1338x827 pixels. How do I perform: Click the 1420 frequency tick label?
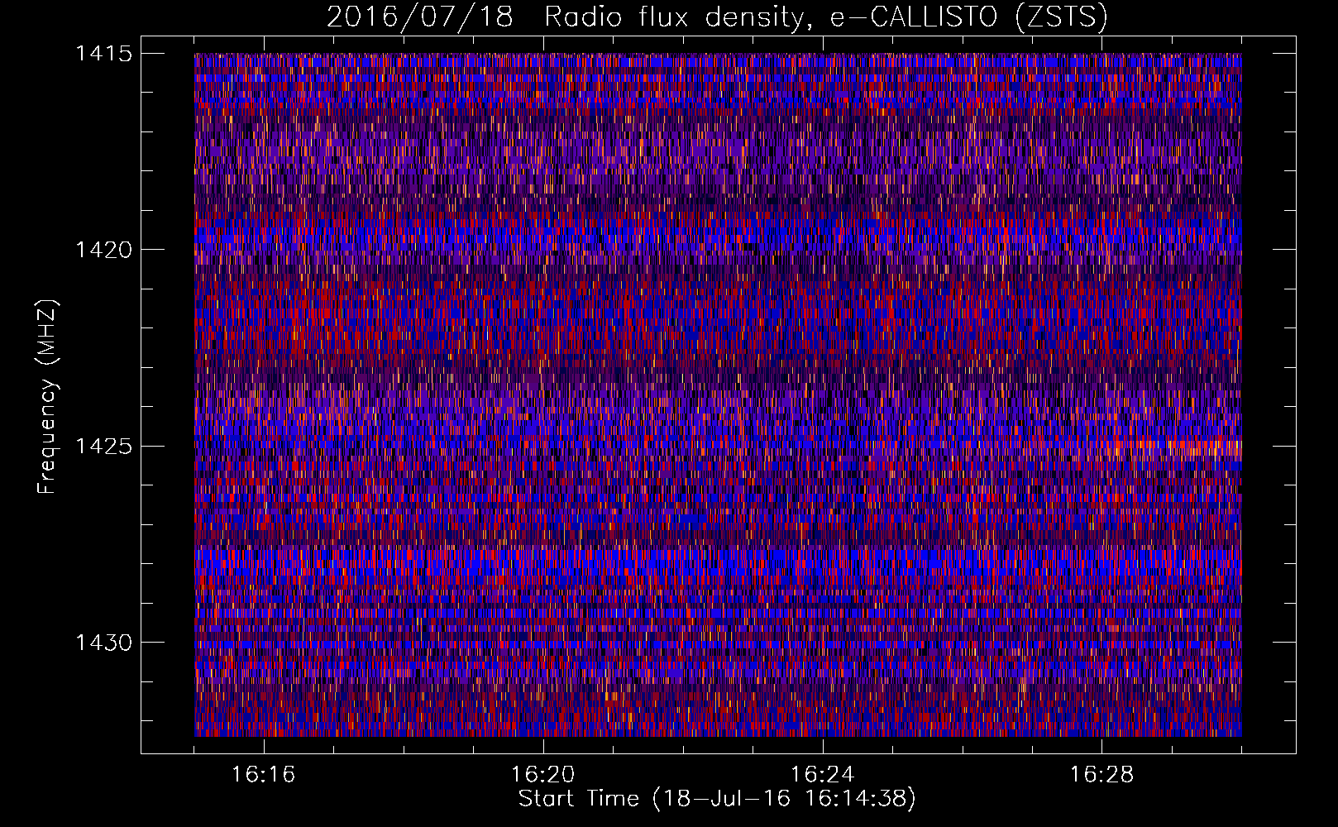[x=103, y=250]
